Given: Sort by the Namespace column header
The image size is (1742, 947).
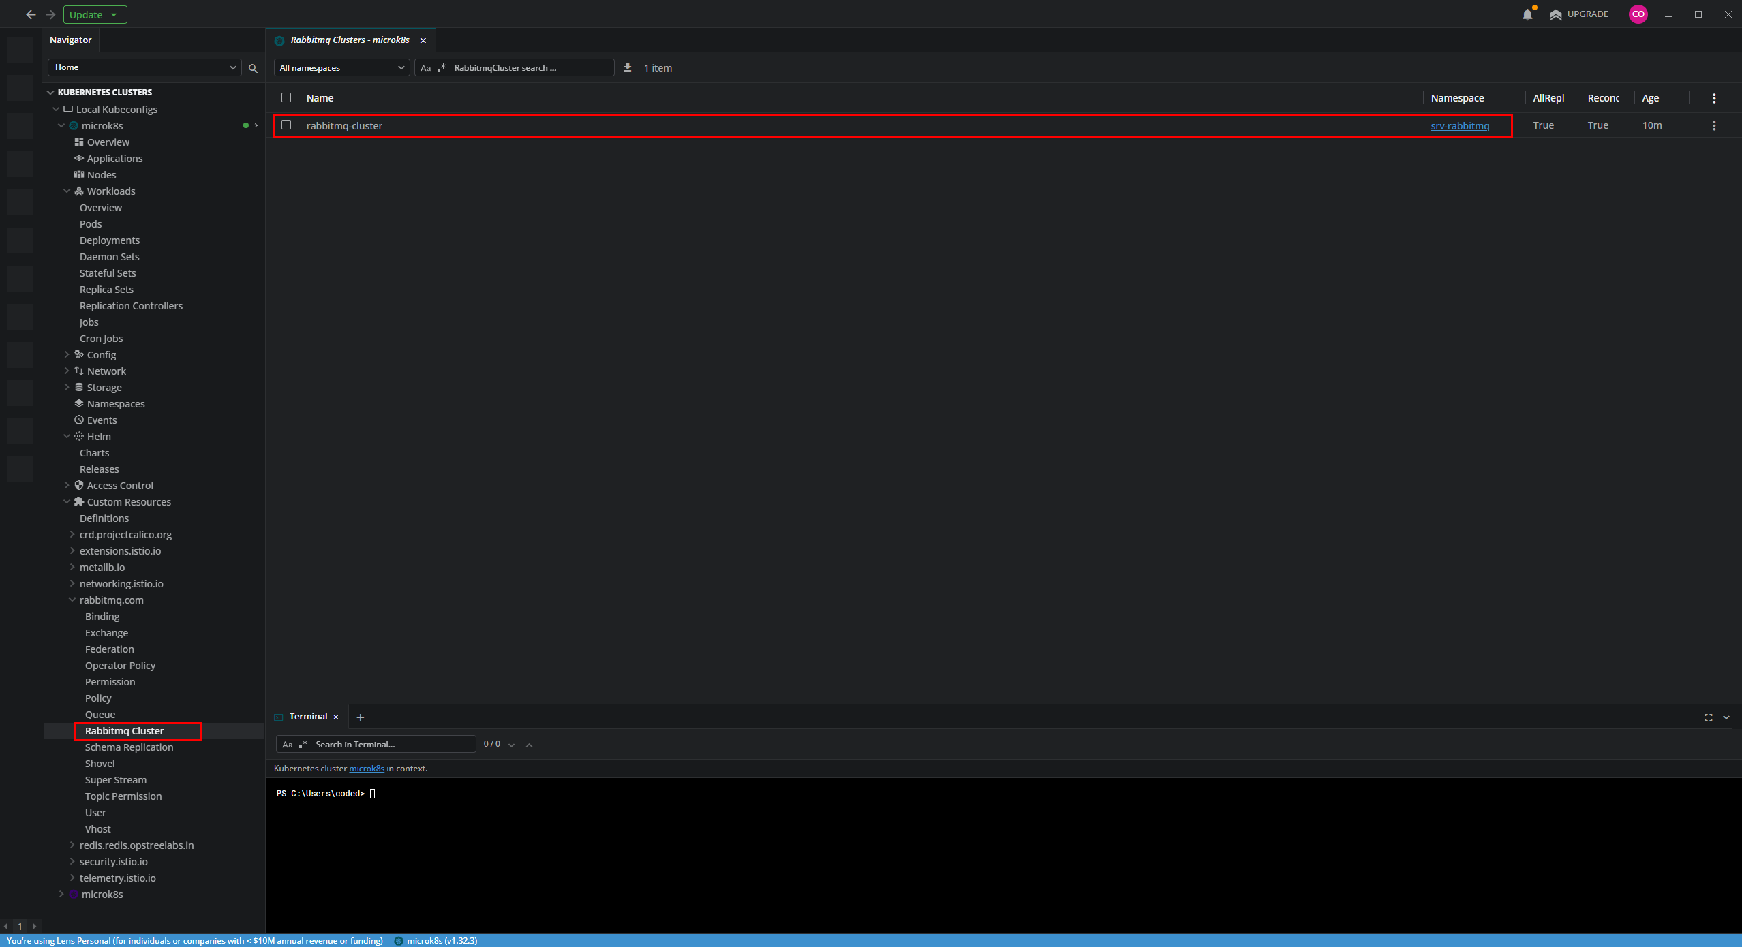Looking at the screenshot, I should pos(1457,98).
